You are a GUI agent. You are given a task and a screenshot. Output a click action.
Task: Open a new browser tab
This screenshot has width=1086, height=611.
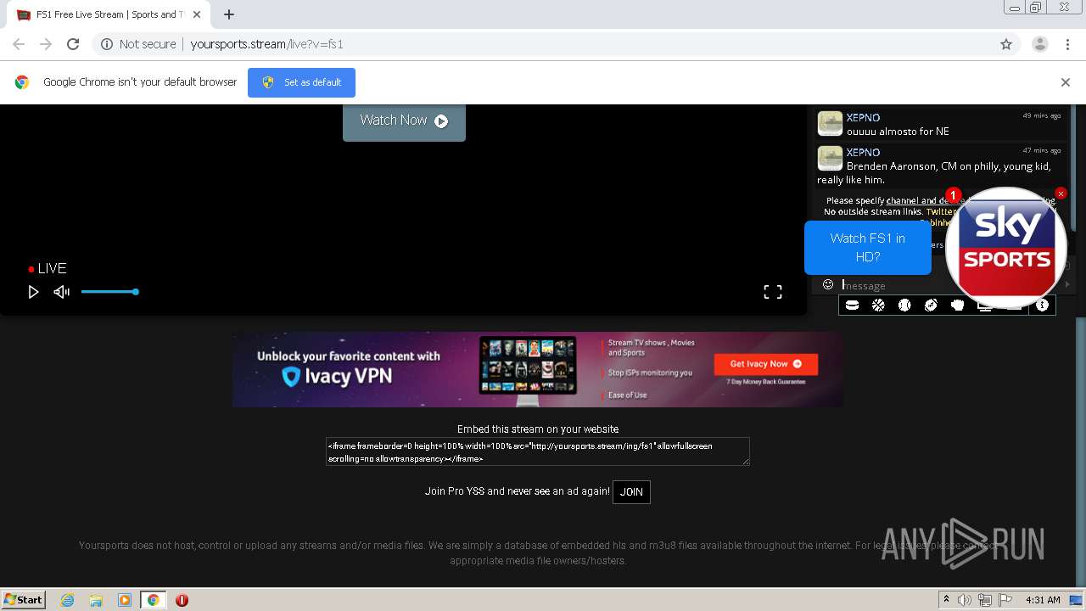click(x=229, y=14)
